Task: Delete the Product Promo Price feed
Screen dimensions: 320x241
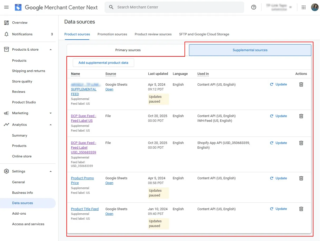Action: 301,178
